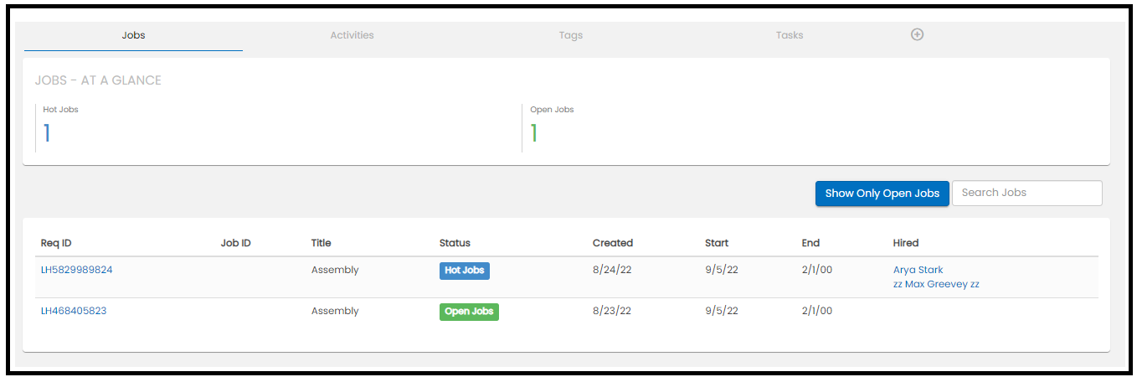Viewport: 1137px width, 377px height.
Task: Click the Open Jobs count number
Action: 534,133
